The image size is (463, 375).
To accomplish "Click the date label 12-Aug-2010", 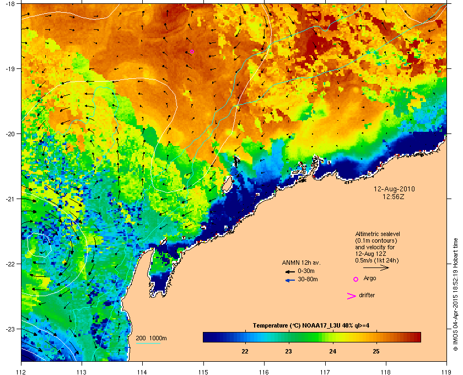I will [x=394, y=189].
